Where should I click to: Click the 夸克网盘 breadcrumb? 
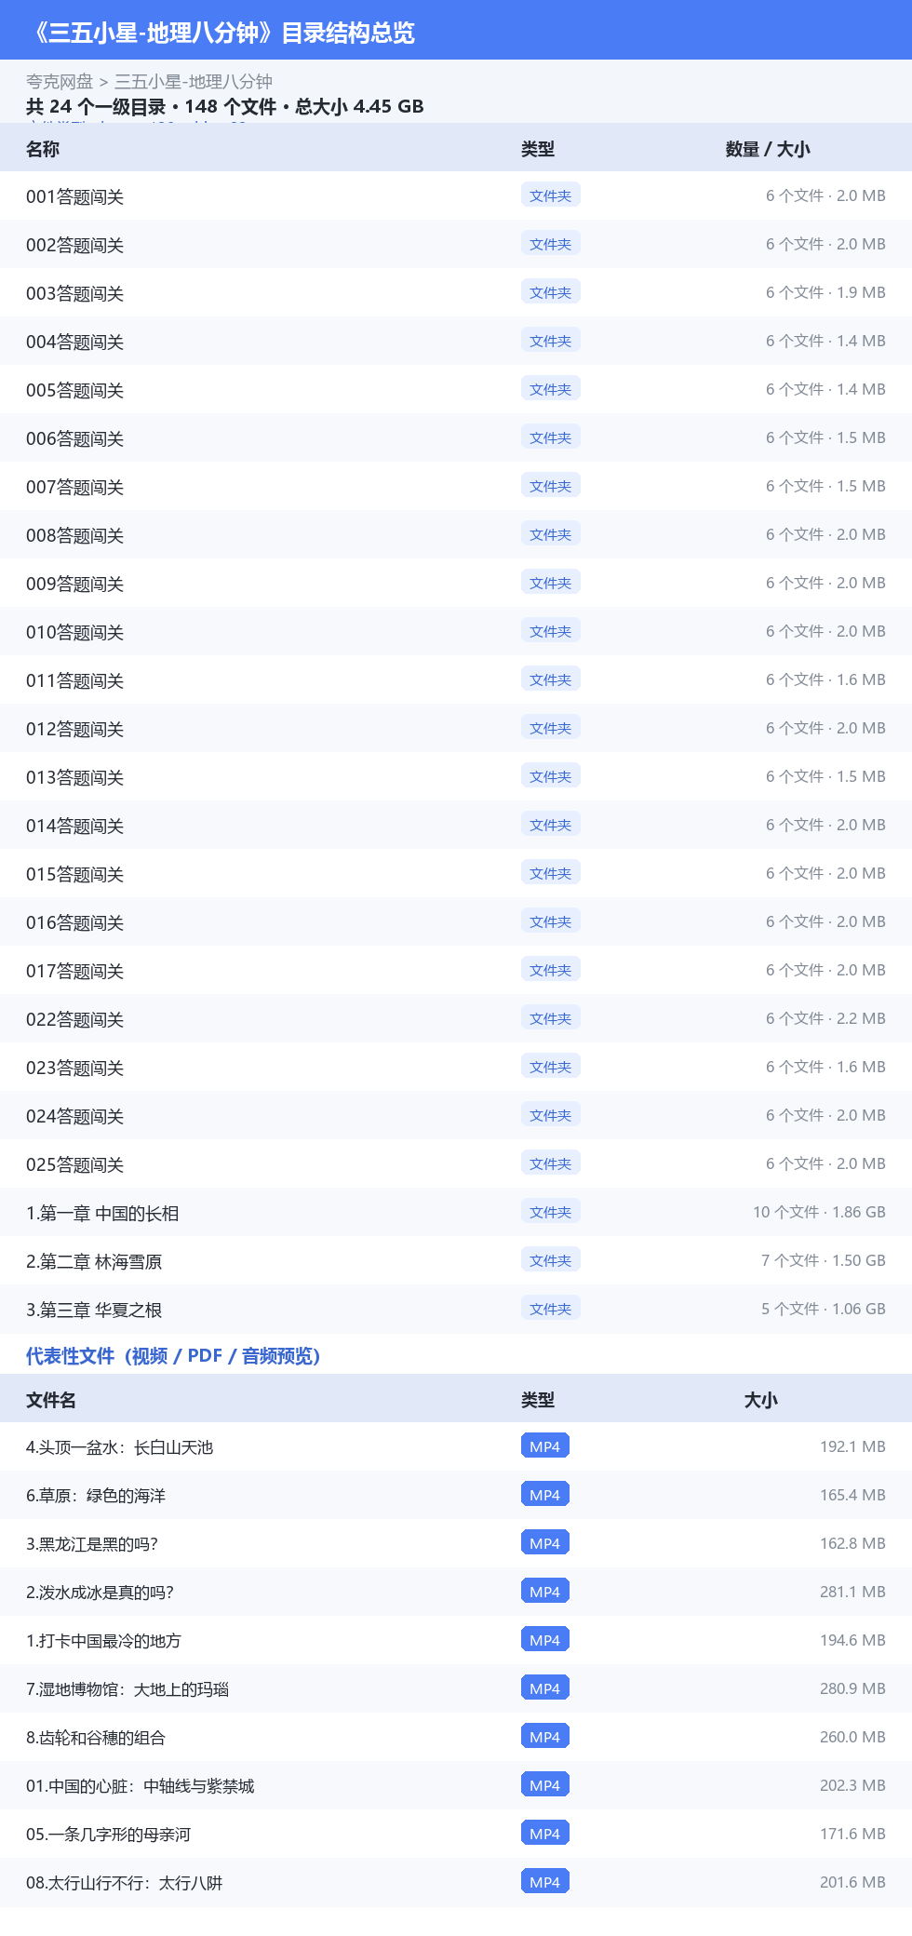[60, 82]
